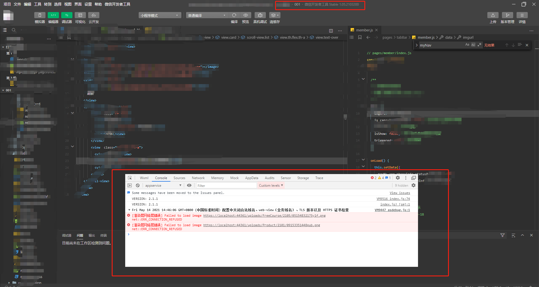This screenshot has height=287, width=539.
Task: Switch to the Network tab in devtools
Action: (x=198, y=178)
